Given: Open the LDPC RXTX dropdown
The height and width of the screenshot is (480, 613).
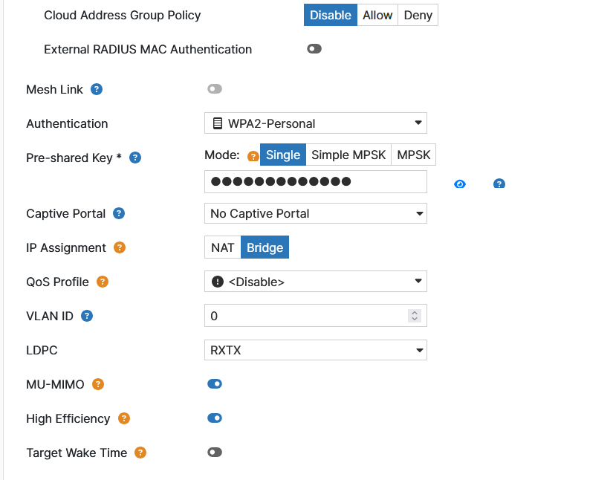Looking at the screenshot, I should coord(316,350).
